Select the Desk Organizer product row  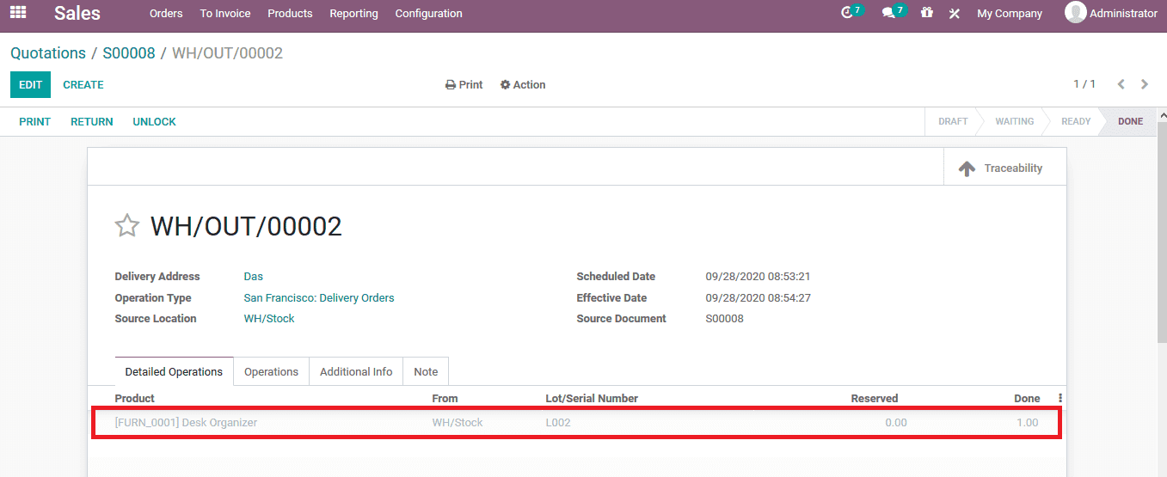[186, 423]
